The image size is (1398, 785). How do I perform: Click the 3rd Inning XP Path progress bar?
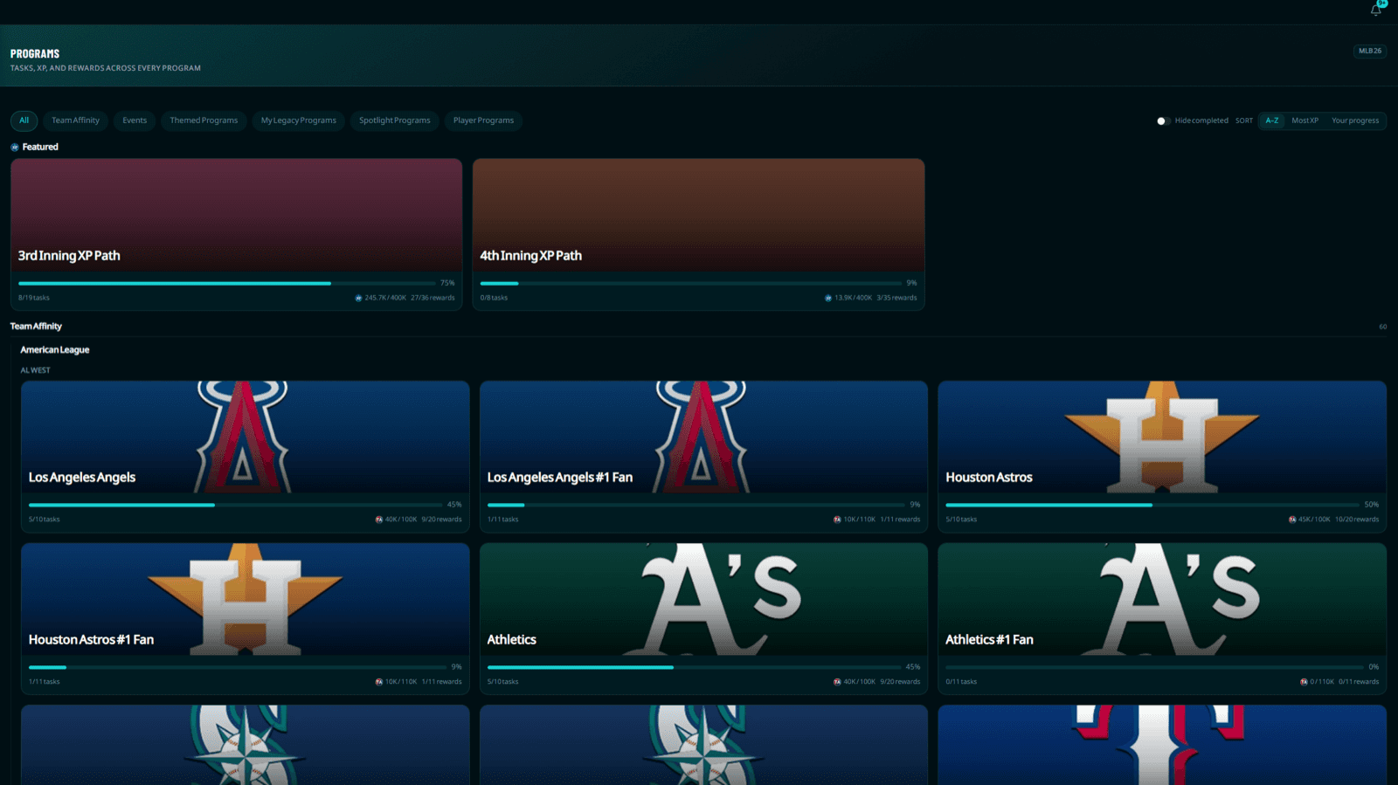(x=227, y=283)
